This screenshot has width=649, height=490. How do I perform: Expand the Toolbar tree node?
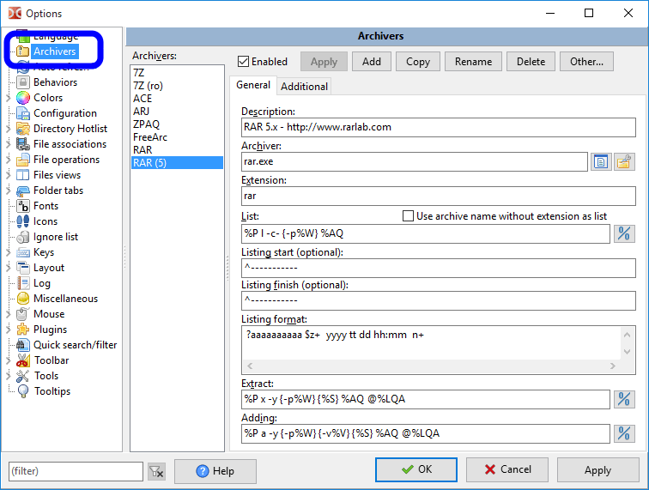coord(9,360)
